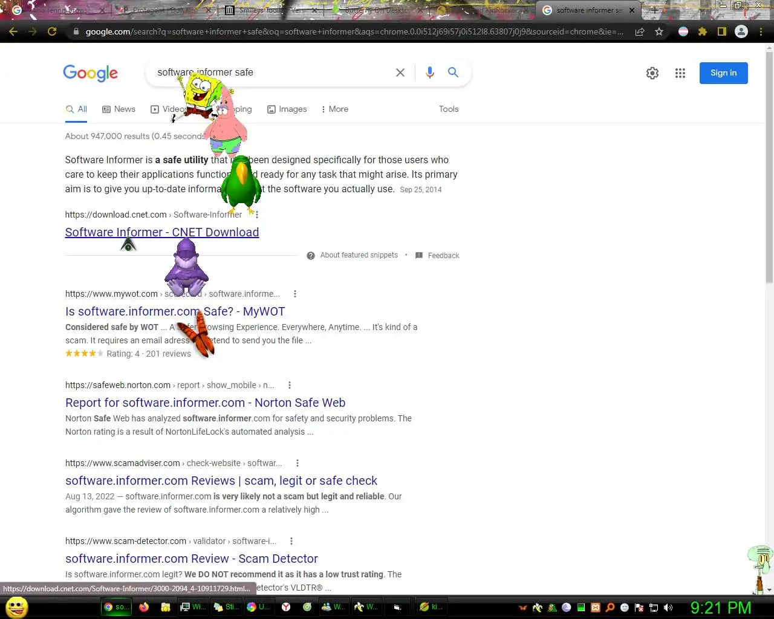Click the Google logo
Image resolution: width=774 pixels, height=619 pixels.
(91, 73)
